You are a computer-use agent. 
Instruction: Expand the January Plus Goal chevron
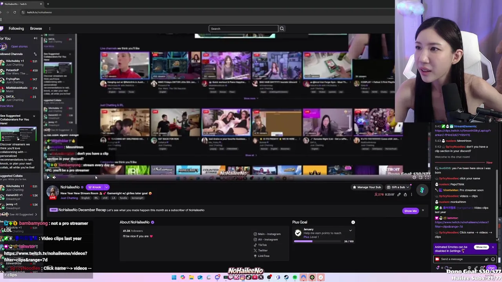(x=350, y=231)
